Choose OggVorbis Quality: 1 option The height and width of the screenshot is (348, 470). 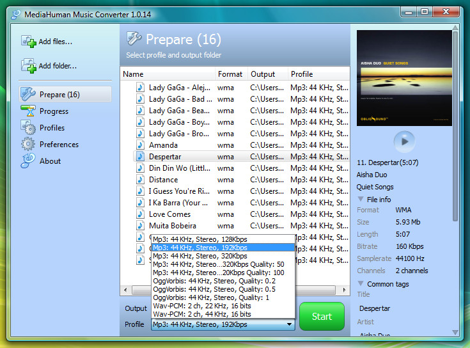(223, 297)
